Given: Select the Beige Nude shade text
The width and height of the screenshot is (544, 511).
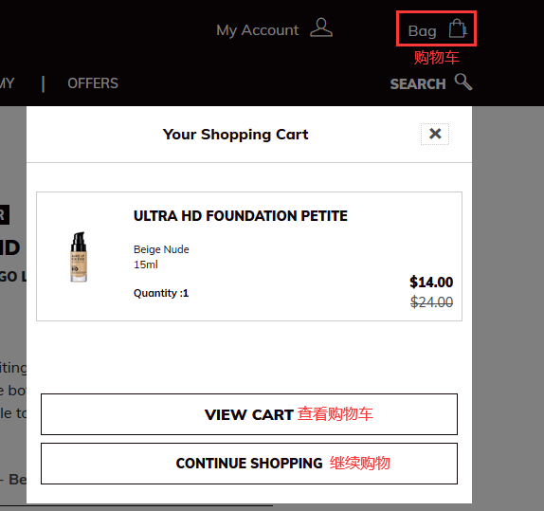Looking at the screenshot, I should (161, 249).
